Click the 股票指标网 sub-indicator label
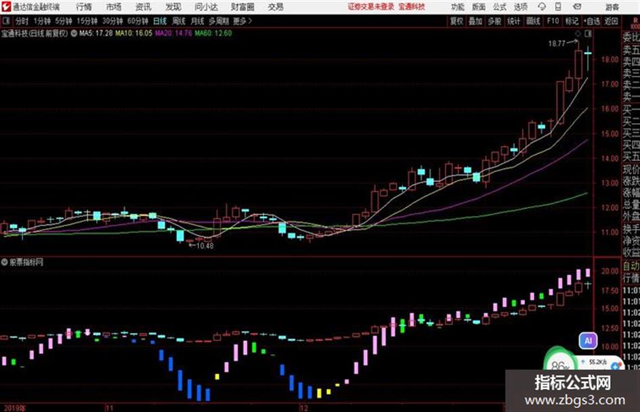 pos(26,262)
